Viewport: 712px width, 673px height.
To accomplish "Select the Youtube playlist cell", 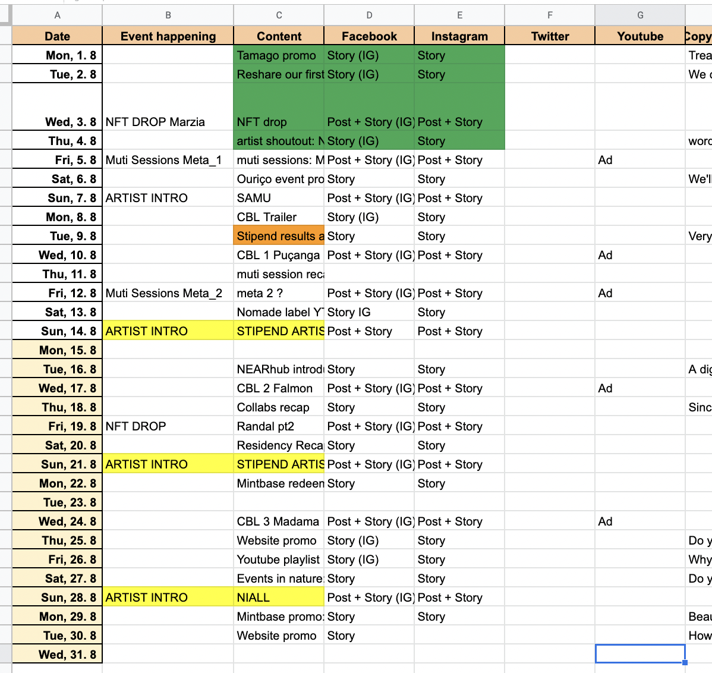I will 279,559.
